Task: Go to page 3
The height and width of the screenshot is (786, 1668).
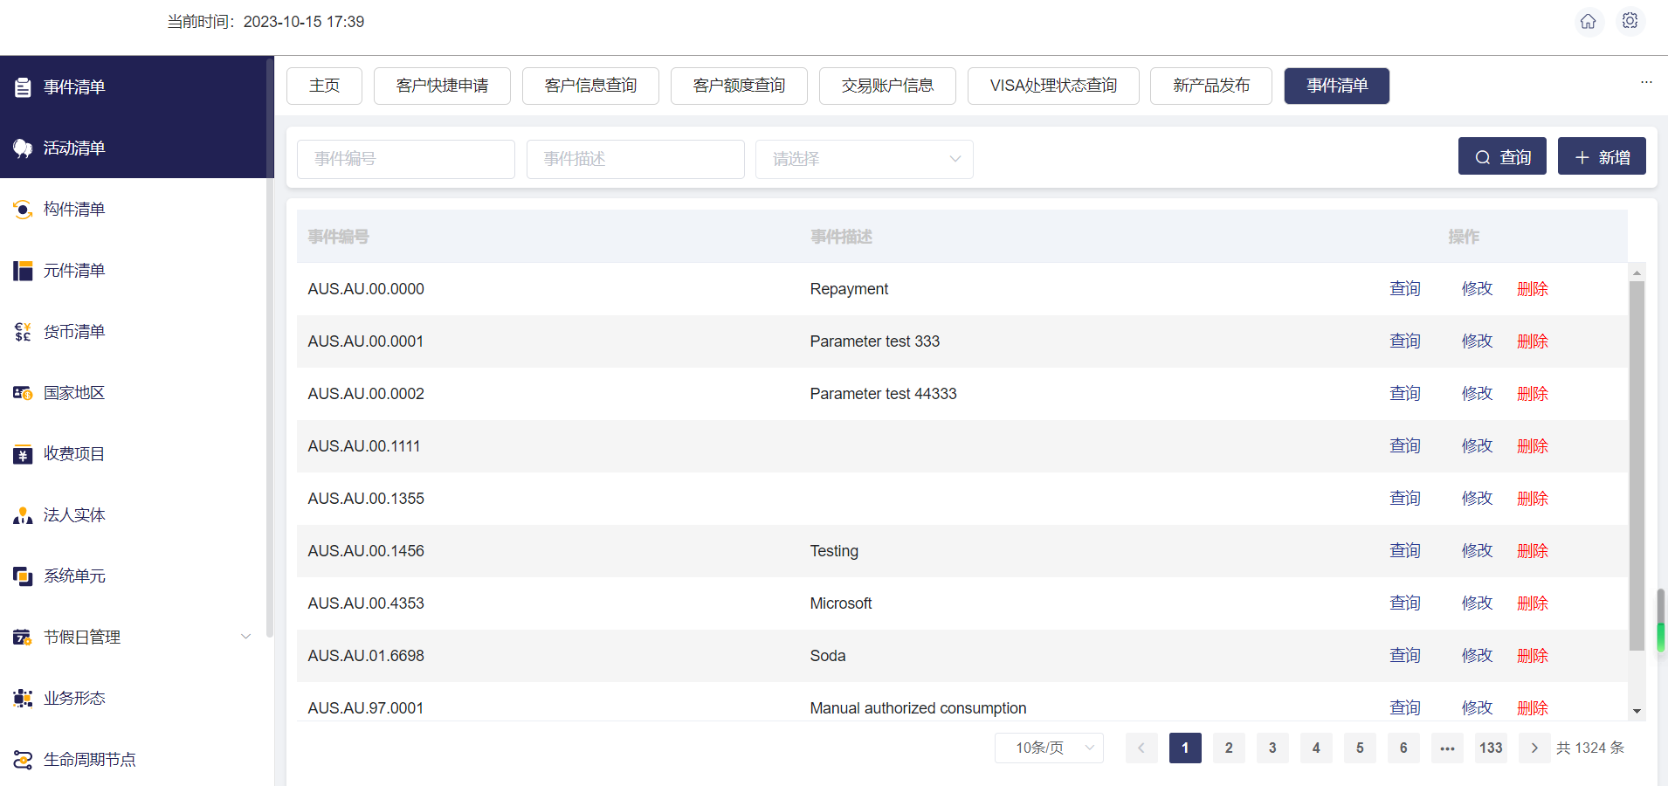Action: (x=1272, y=748)
